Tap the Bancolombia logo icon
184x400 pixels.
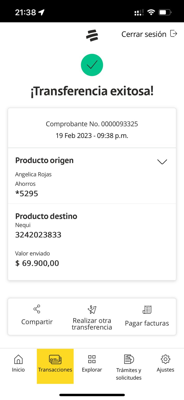point(92,35)
